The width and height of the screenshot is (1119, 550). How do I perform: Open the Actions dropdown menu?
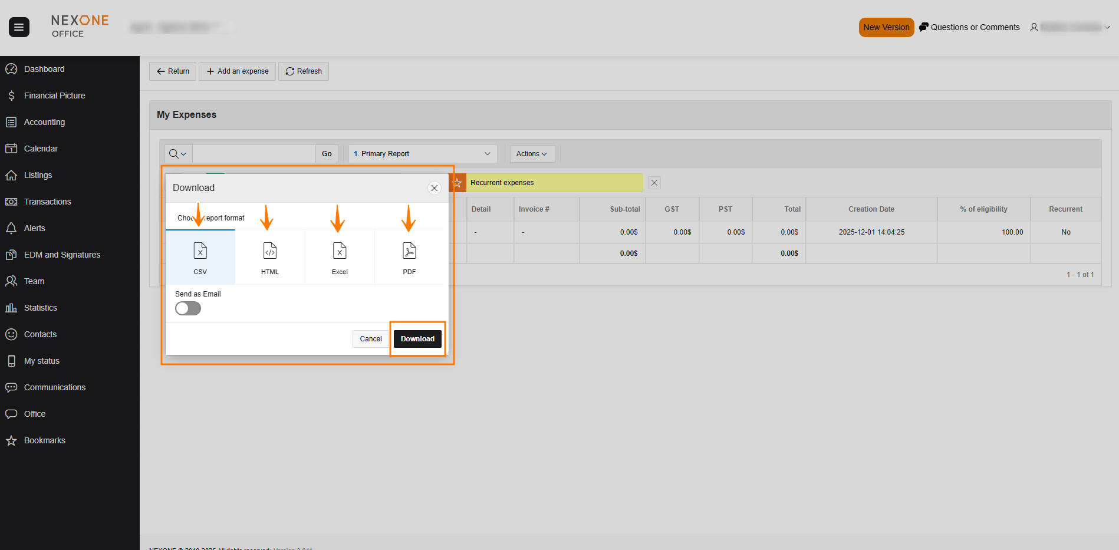pyautogui.click(x=532, y=154)
